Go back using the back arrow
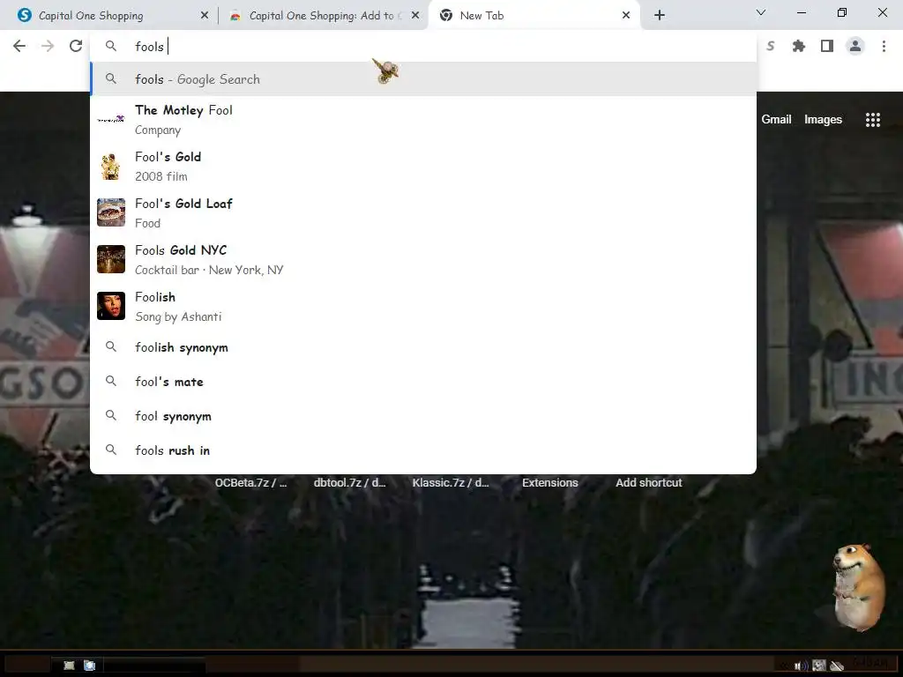The height and width of the screenshot is (677, 903). pyautogui.click(x=19, y=46)
